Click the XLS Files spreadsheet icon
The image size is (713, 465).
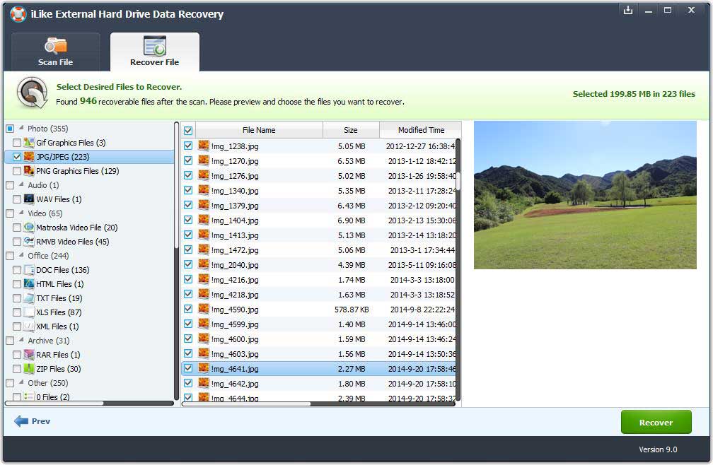tap(29, 312)
